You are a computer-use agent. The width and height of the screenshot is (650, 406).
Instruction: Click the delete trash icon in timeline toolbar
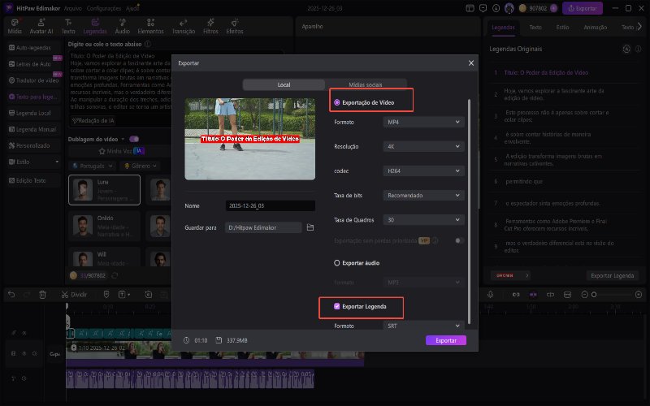coord(42,295)
